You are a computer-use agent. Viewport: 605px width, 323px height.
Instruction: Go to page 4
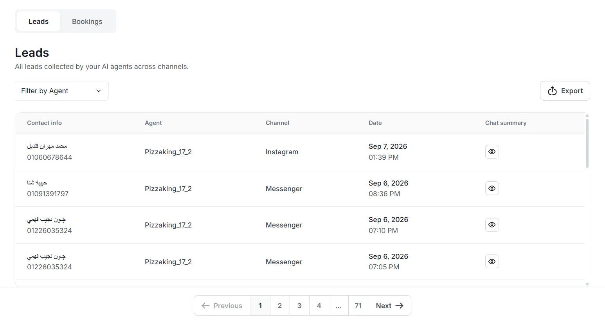click(319, 306)
